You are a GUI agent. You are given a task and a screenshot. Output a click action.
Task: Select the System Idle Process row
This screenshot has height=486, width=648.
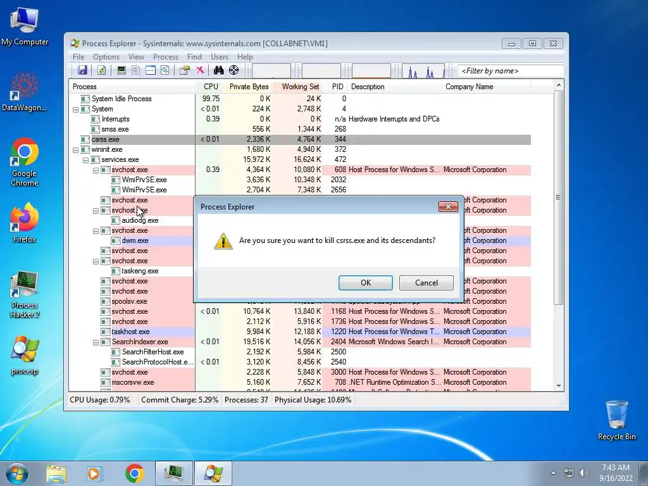[300, 99]
